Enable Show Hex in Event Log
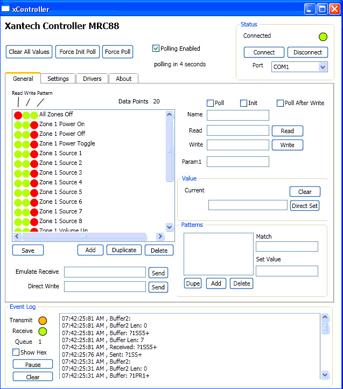Image resolution: width=343 pixels, height=389 pixels. [16, 352]
